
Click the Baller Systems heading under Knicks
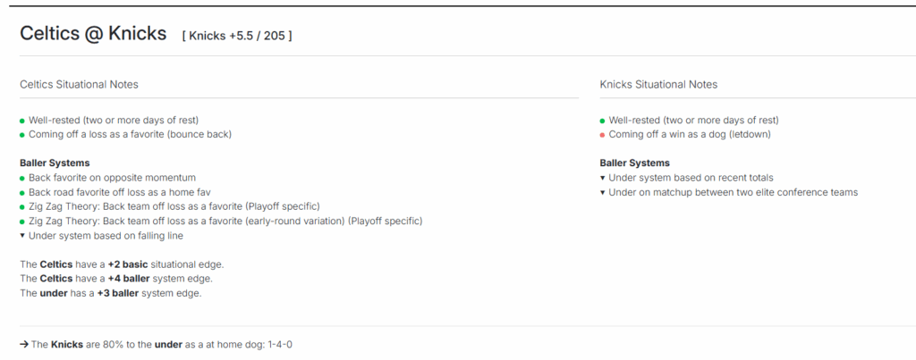635,163
